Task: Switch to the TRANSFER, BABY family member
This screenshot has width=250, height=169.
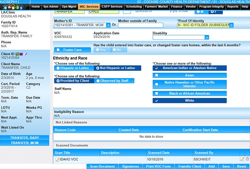Action: (x=25, y=138)
